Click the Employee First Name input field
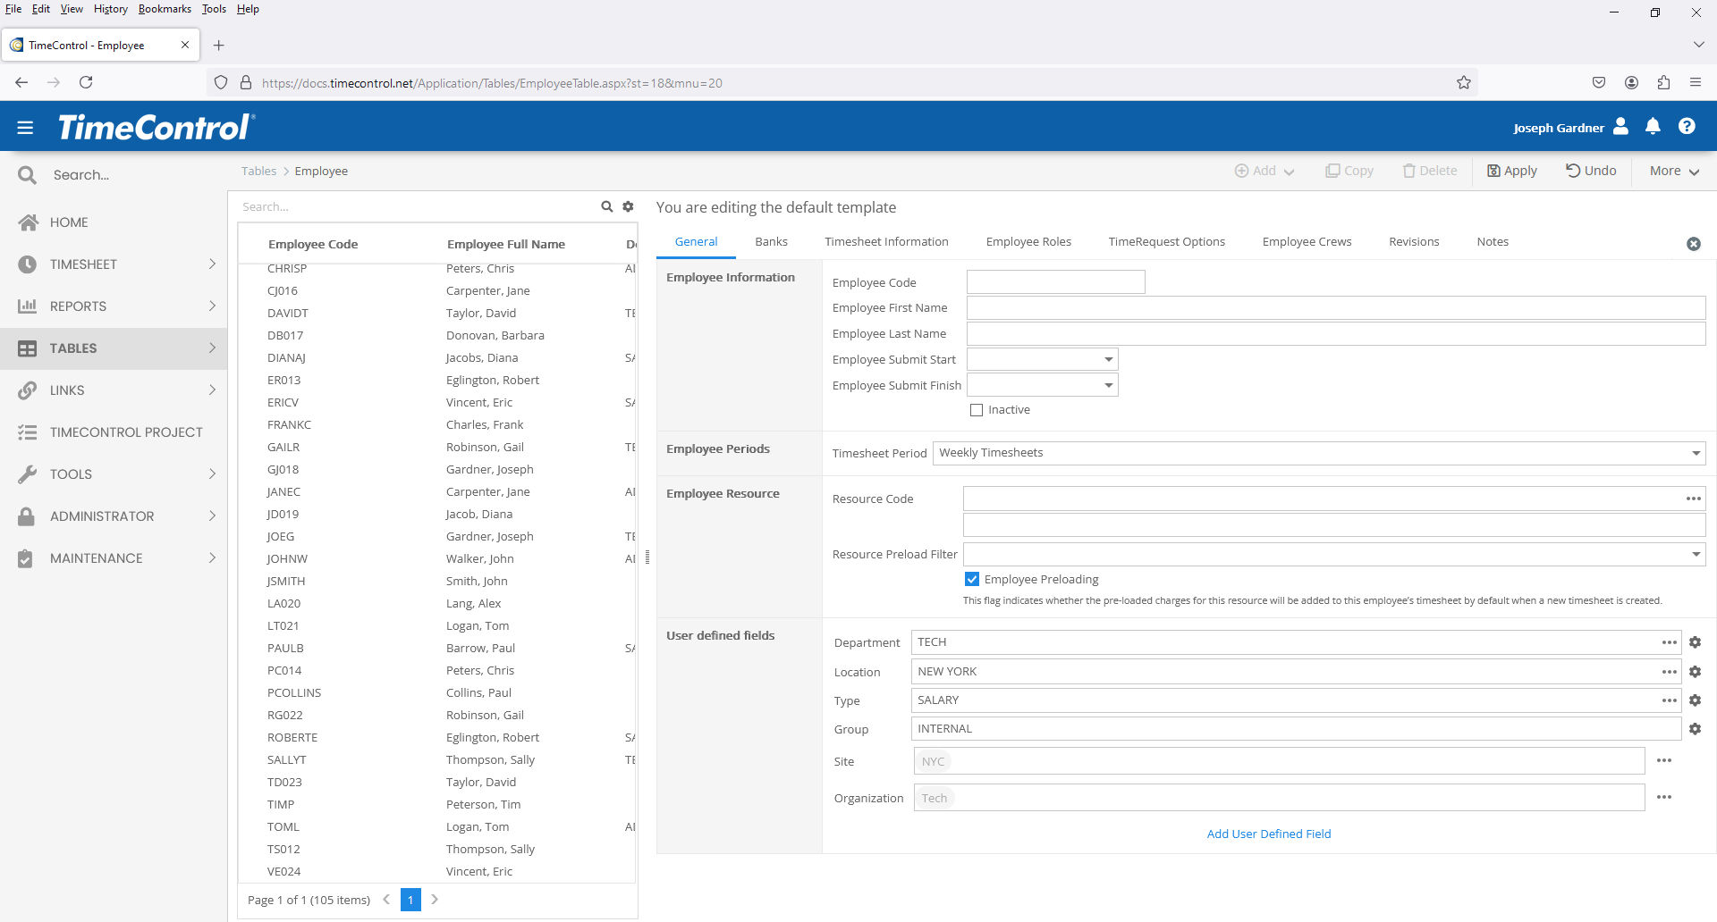The height and width of the screenshot is (922, 1717). point(1335,308)
